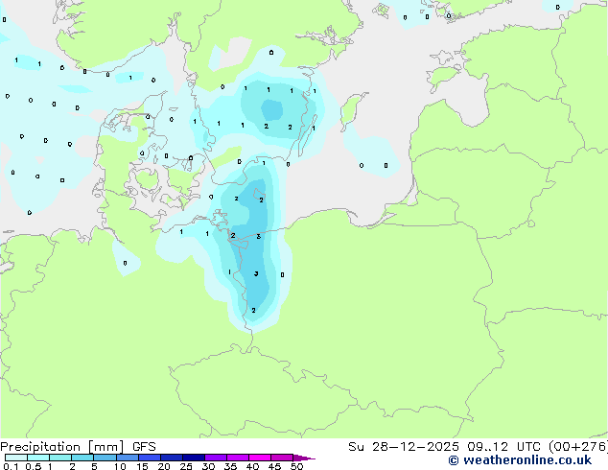Click the weatheronline.co.uk copyright link
This screenshot has height=470, width=608.
tap(520, 460)
